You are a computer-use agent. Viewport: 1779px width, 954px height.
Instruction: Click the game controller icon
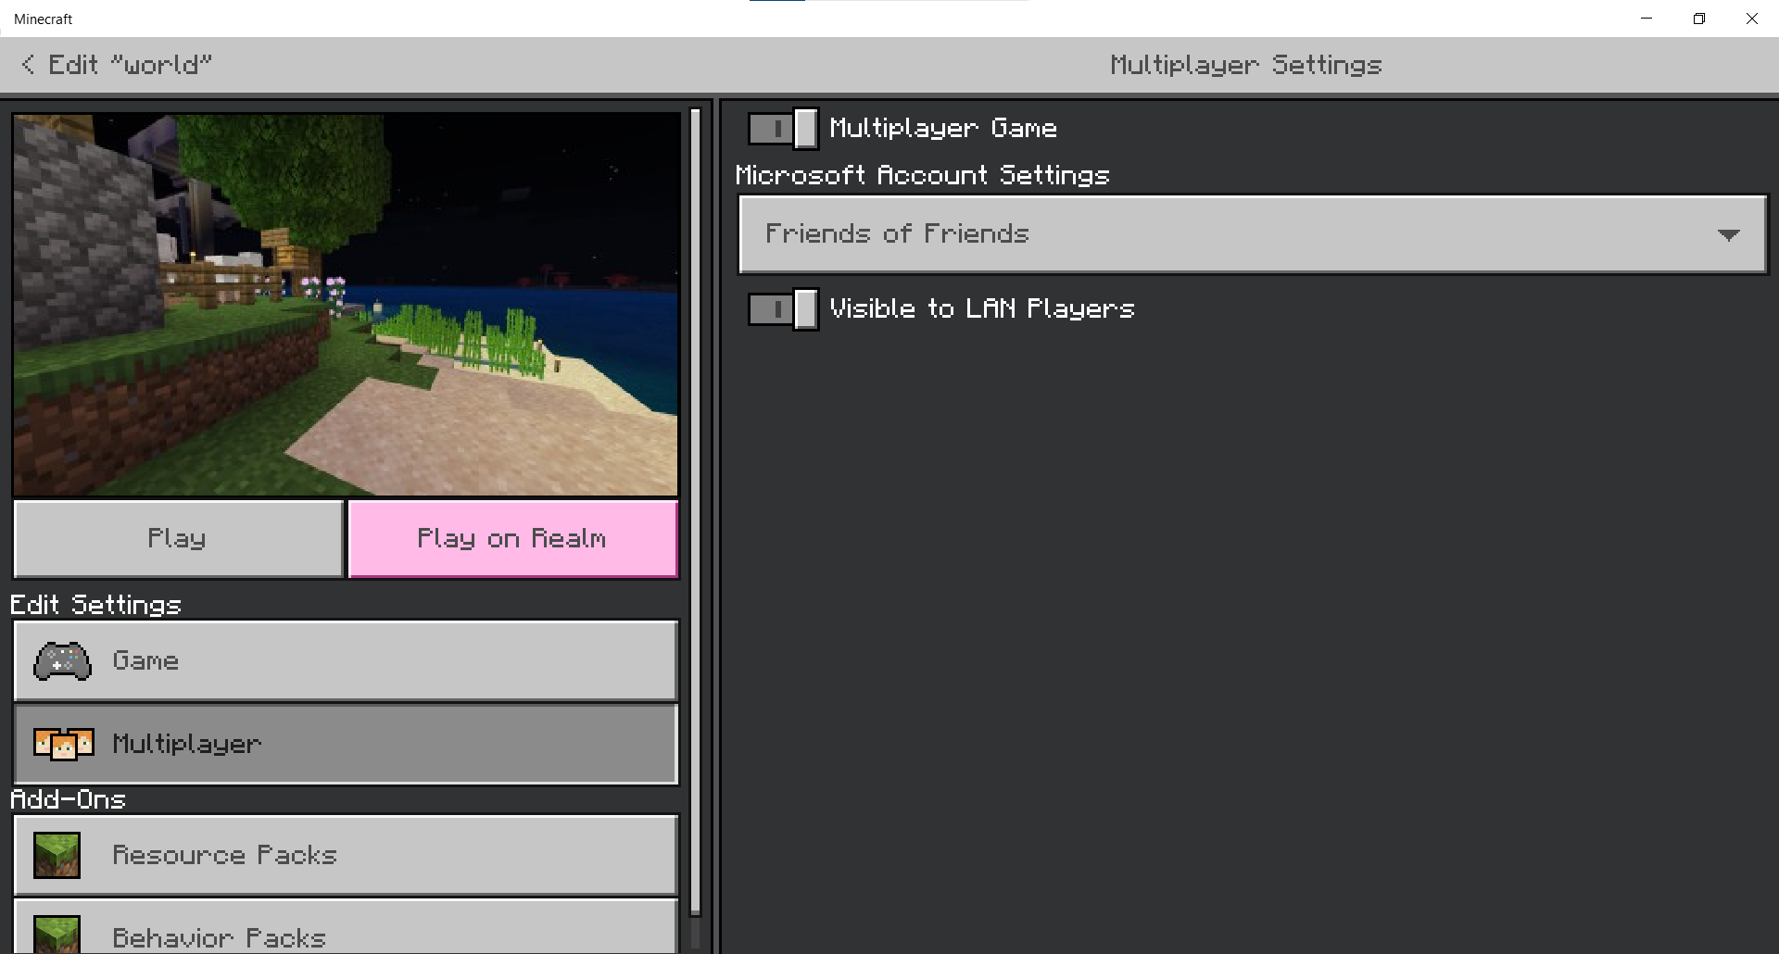(x=62, y=661)
